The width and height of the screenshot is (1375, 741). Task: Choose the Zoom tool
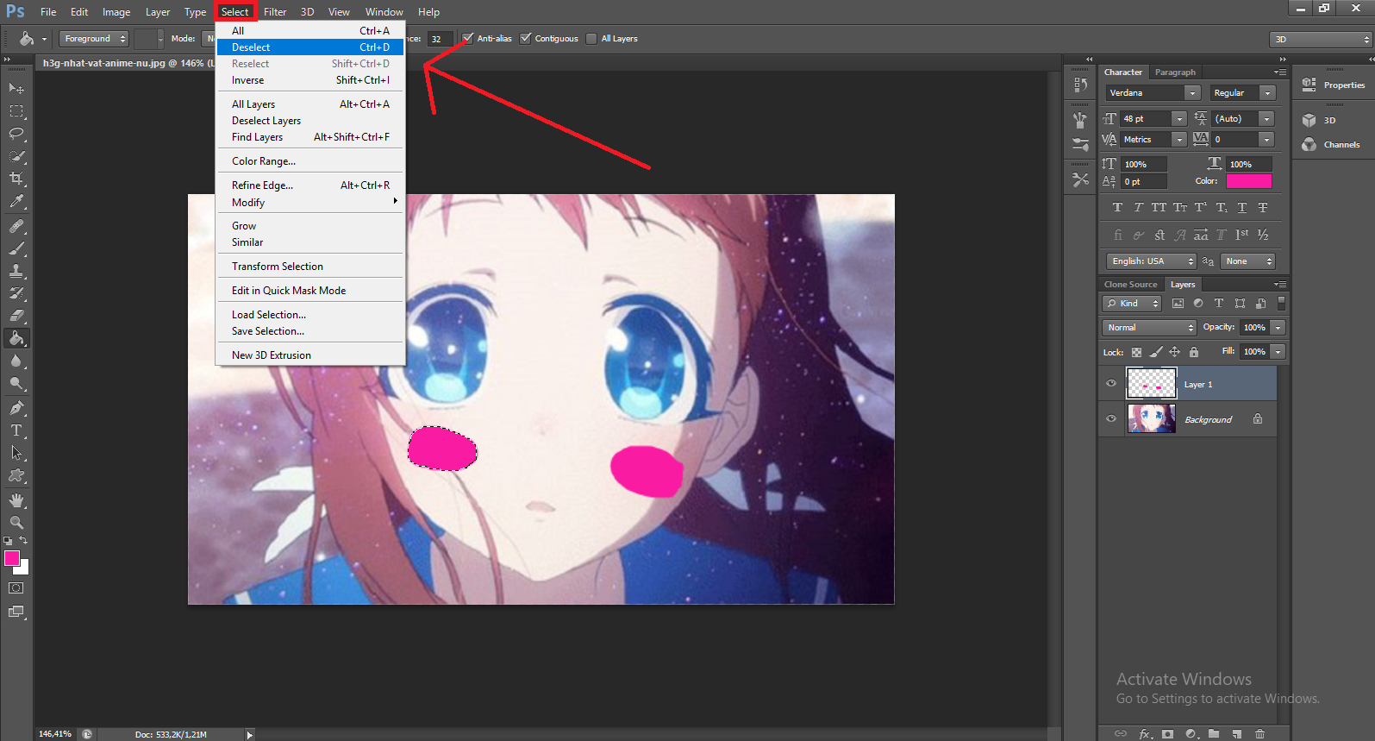coord(16,523)
